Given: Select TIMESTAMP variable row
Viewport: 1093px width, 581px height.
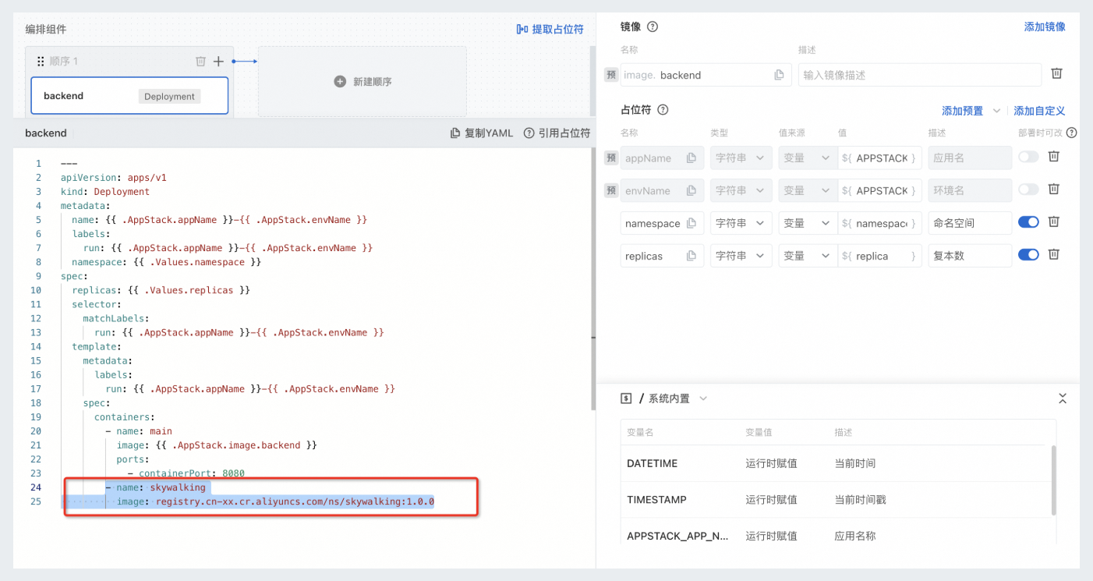Looking at the screenshot, I should tap(833, 500).
